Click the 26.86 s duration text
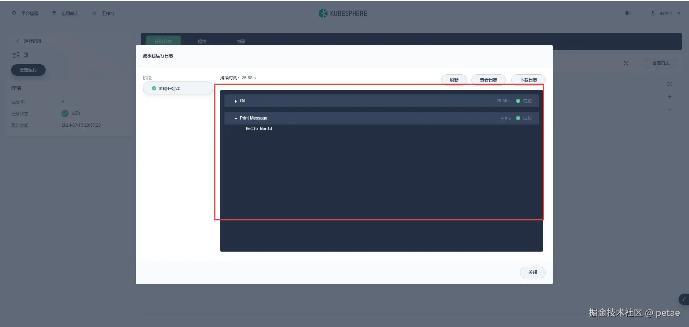 click(503, 101)
